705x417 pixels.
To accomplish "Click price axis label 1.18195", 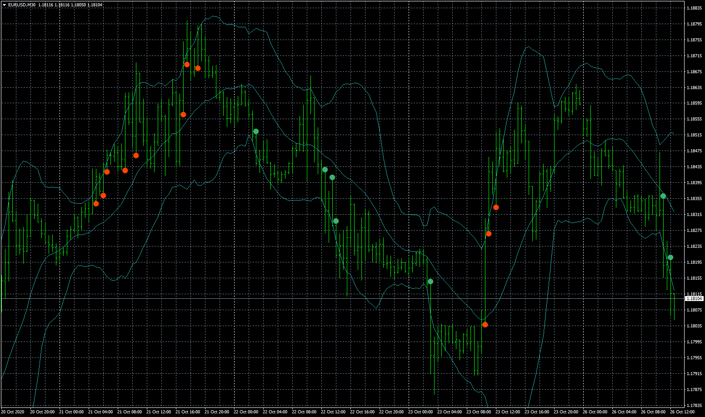I will (x=694, y=262).
